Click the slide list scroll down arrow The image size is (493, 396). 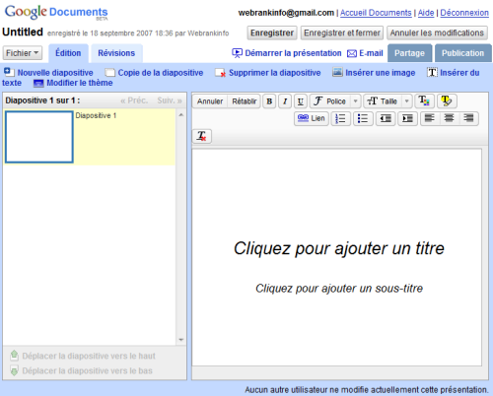[x=181, y=340]
